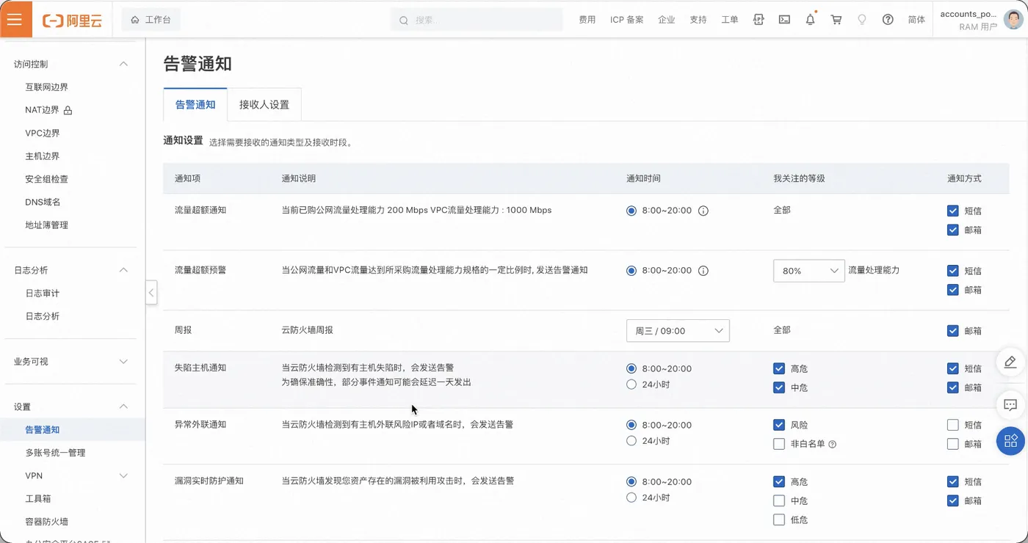The width and height of the screenshot is (1028, 543).
Task: Open 支持 in the top menu
Action: click(x=698, y=20)
